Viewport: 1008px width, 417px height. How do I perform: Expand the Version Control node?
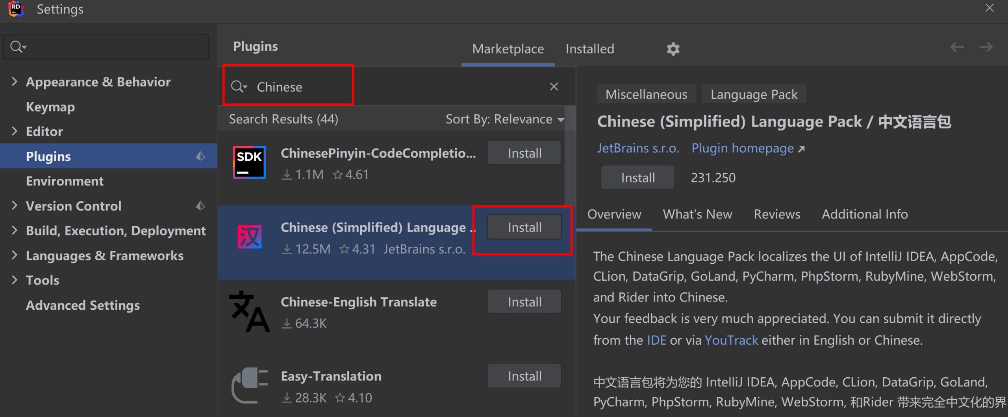[x=15, y=206]
